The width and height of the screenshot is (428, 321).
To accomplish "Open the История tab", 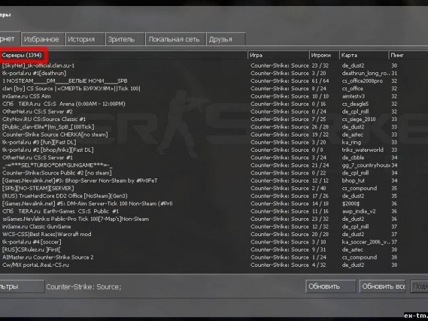I will 85,39.
